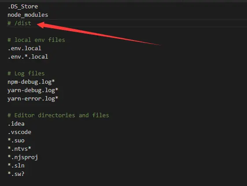
Task: Click the yarn-error.log* line
Action: [x=33, y=99]
